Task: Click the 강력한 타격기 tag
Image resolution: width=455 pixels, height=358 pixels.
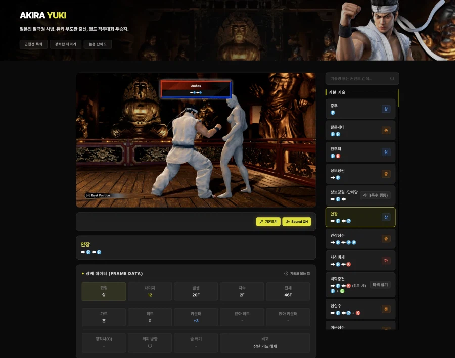Action: click(x=66, y=44)
